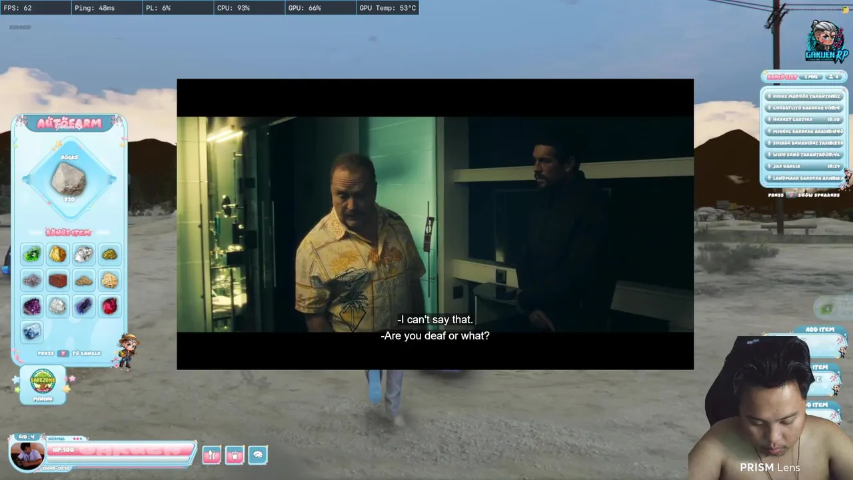Image resolution: width=853 pixels, height=480 pixels.
Task: Select the sand pile bonus item
Action: pyautogui.click(x=83, y=280)
